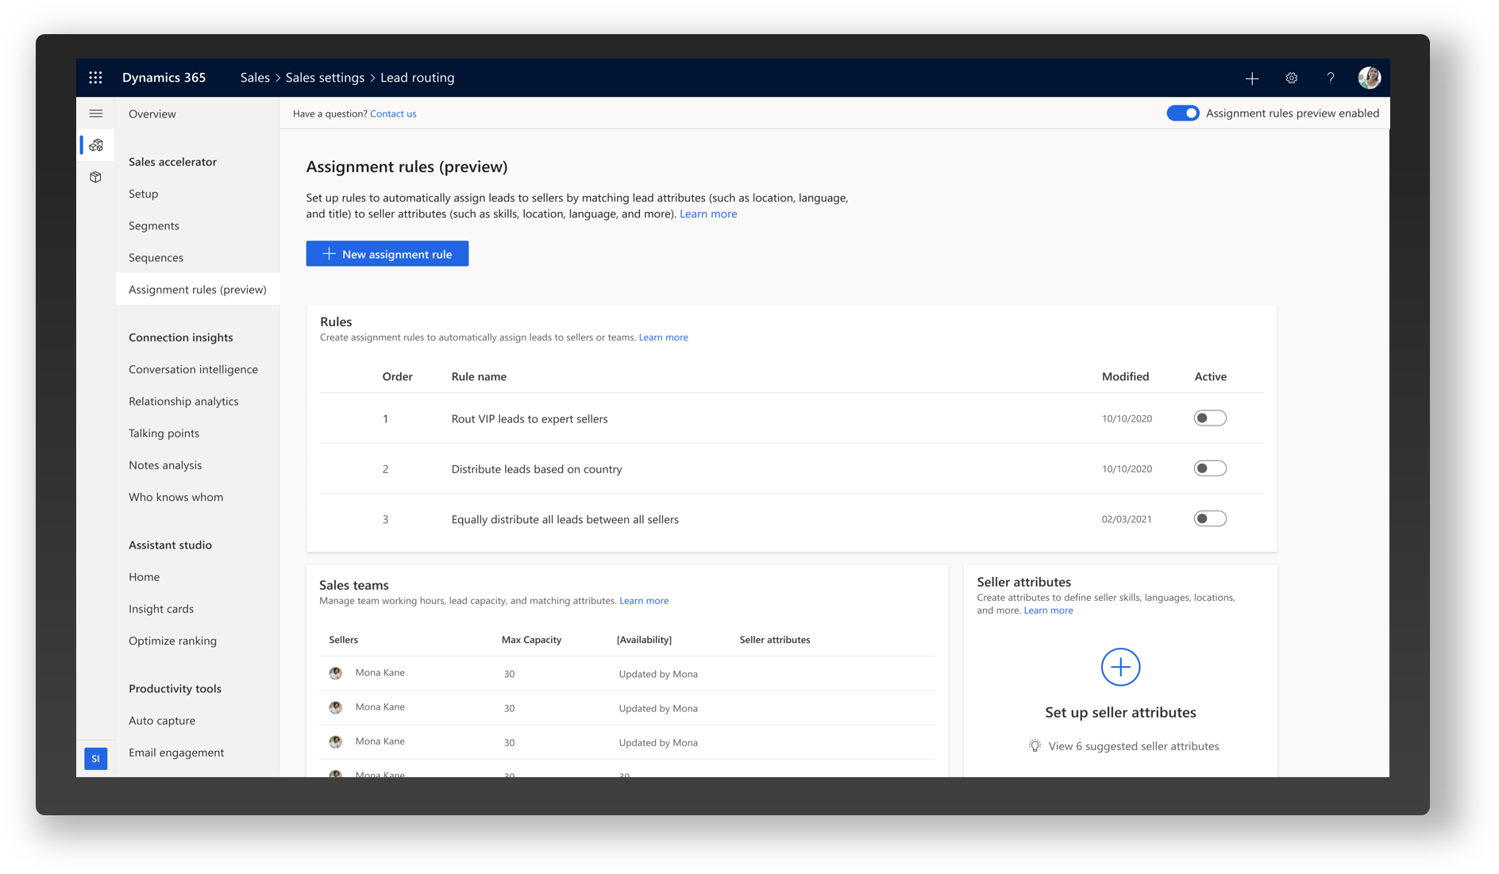Image resolution: width=1499 pixels, height=874 pixels.
Task: Click the Sellers column header
Action: click(x=343, y=640)
